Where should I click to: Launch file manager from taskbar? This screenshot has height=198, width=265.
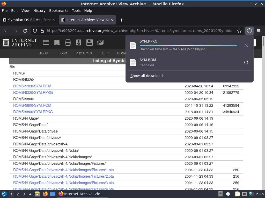coord(37,194)
